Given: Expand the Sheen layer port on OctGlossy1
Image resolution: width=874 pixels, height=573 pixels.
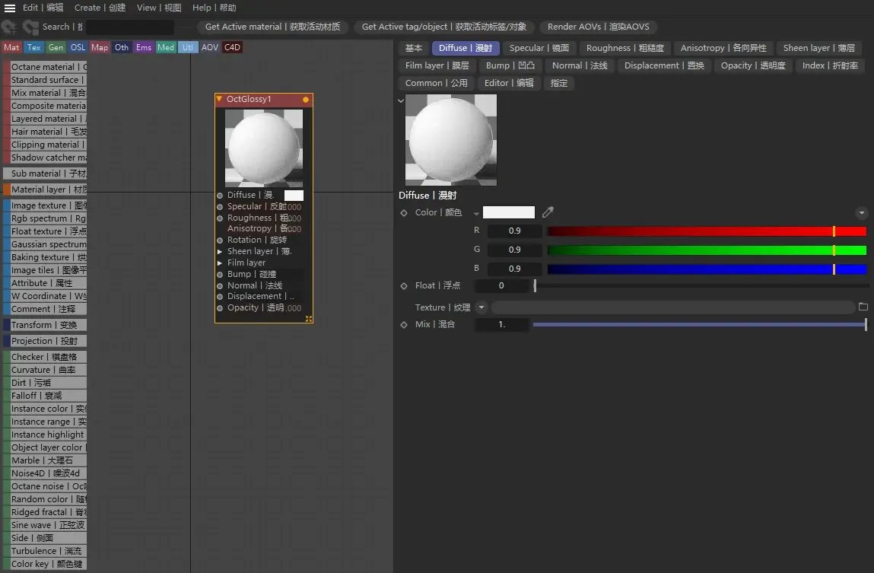Looking at the screenshot, I should point(221,251).
